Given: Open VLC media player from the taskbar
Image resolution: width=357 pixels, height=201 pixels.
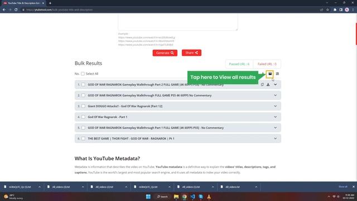Looking at the screenshot, I should pos(209,197).
